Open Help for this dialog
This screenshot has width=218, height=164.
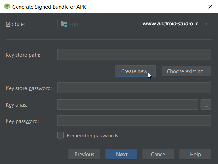pos(195,154)
